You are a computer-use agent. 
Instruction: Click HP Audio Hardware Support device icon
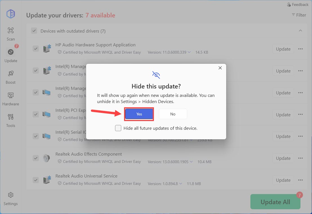pyautogui.click(x=47, y=49)
